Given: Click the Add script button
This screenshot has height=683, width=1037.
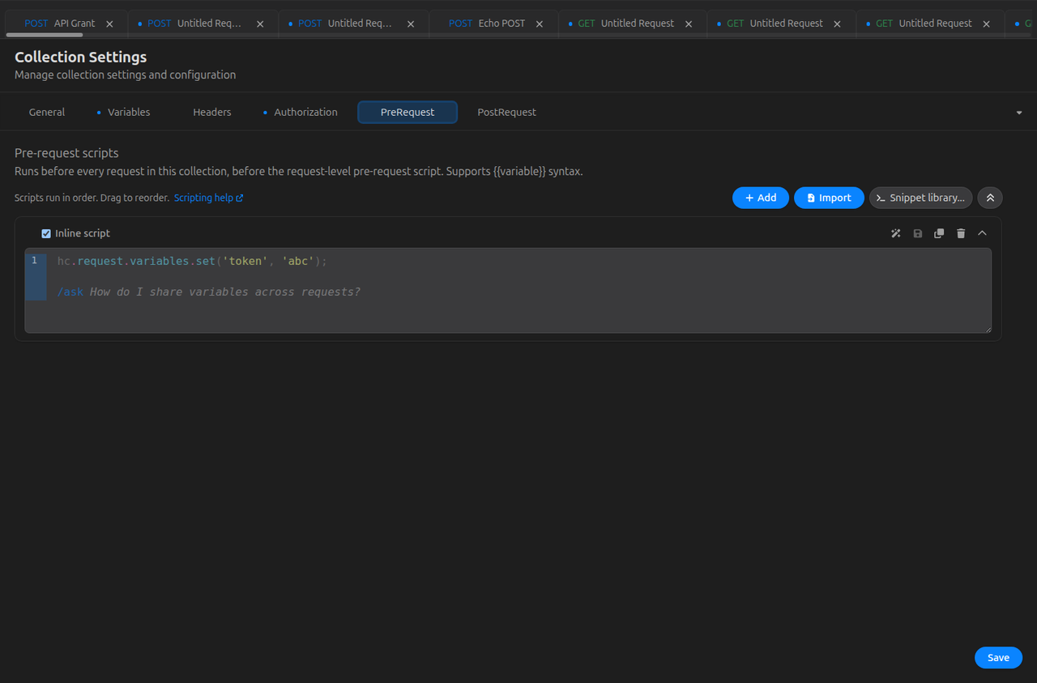Looking at the screenshot, I should coord(761,198).
